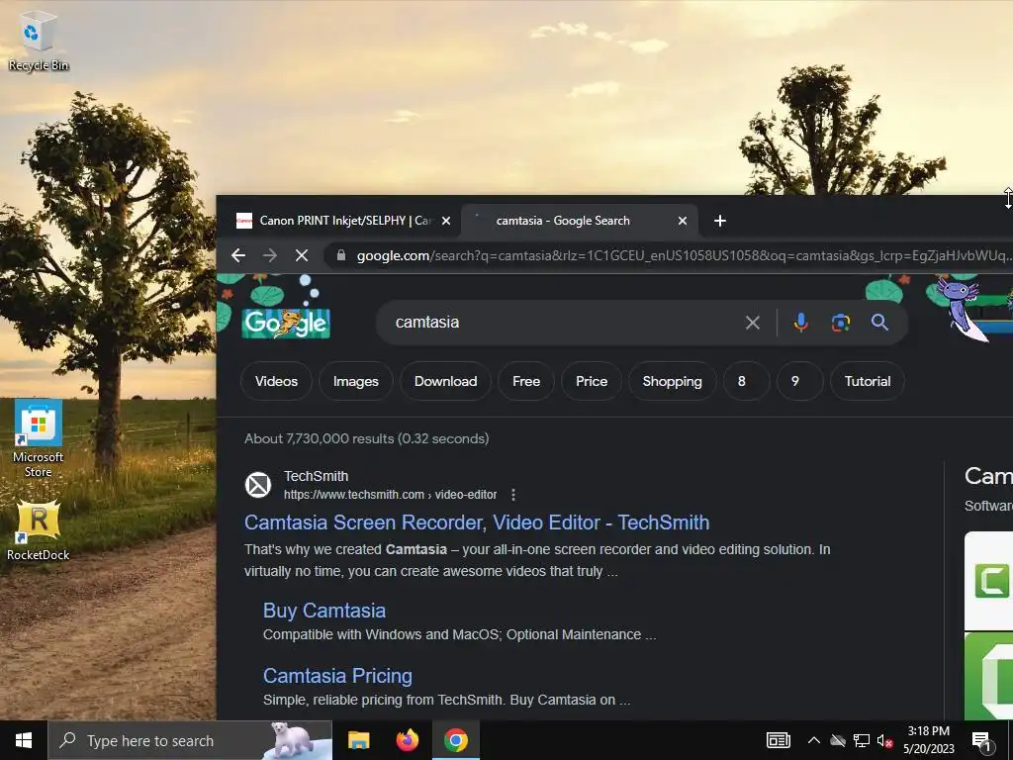The image size is (1013, 760).
Task: Clear the Google search box text
Action: [753, 323]
